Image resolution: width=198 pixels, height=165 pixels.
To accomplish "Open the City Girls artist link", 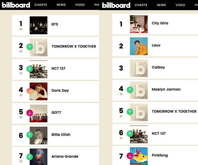I will point(160,23).
